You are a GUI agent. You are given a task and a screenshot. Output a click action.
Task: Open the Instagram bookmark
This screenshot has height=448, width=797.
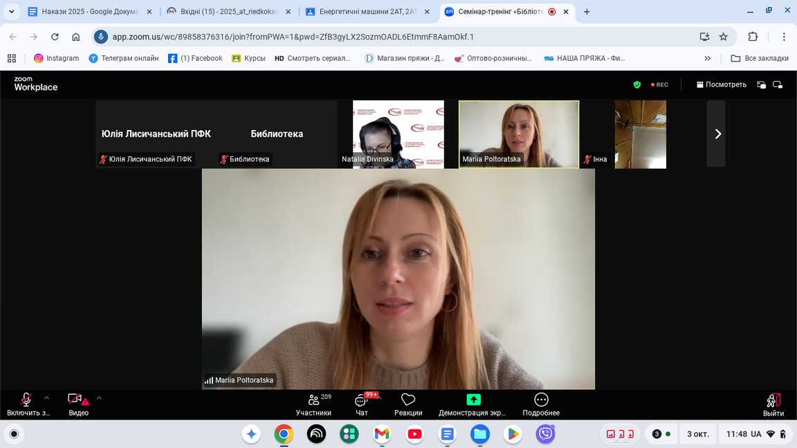(x=57, y=58)
